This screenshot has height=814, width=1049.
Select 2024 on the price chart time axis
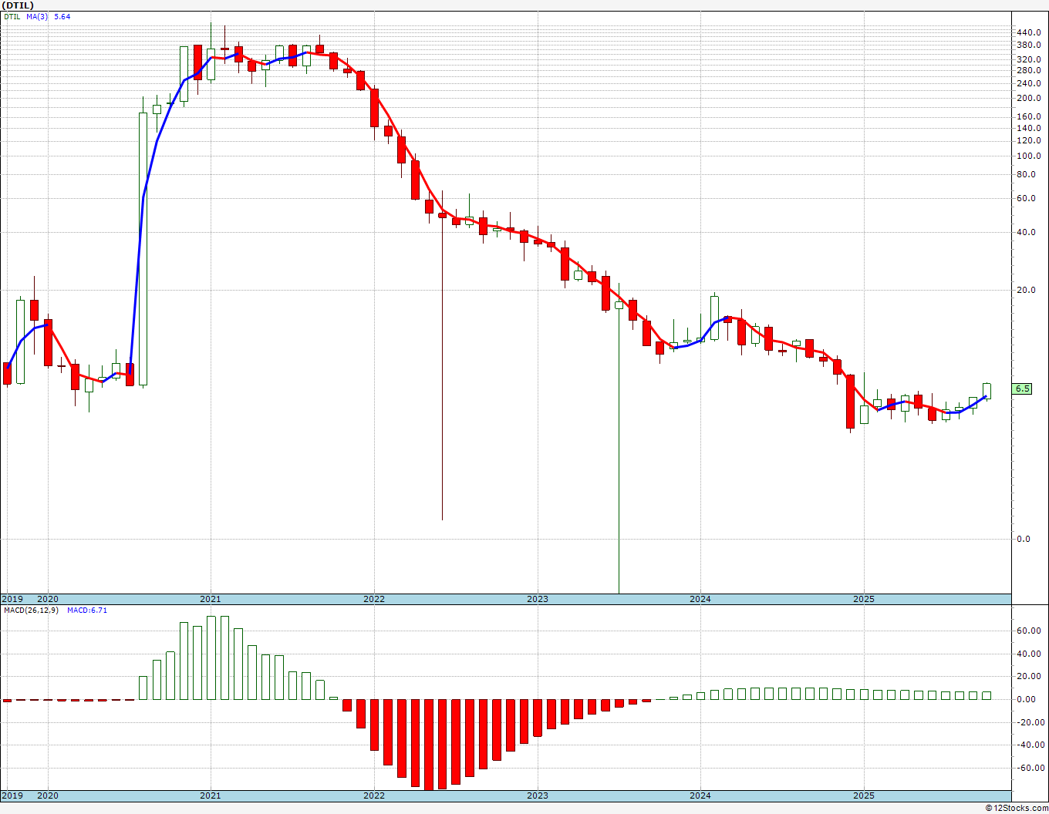click(700, 599)
